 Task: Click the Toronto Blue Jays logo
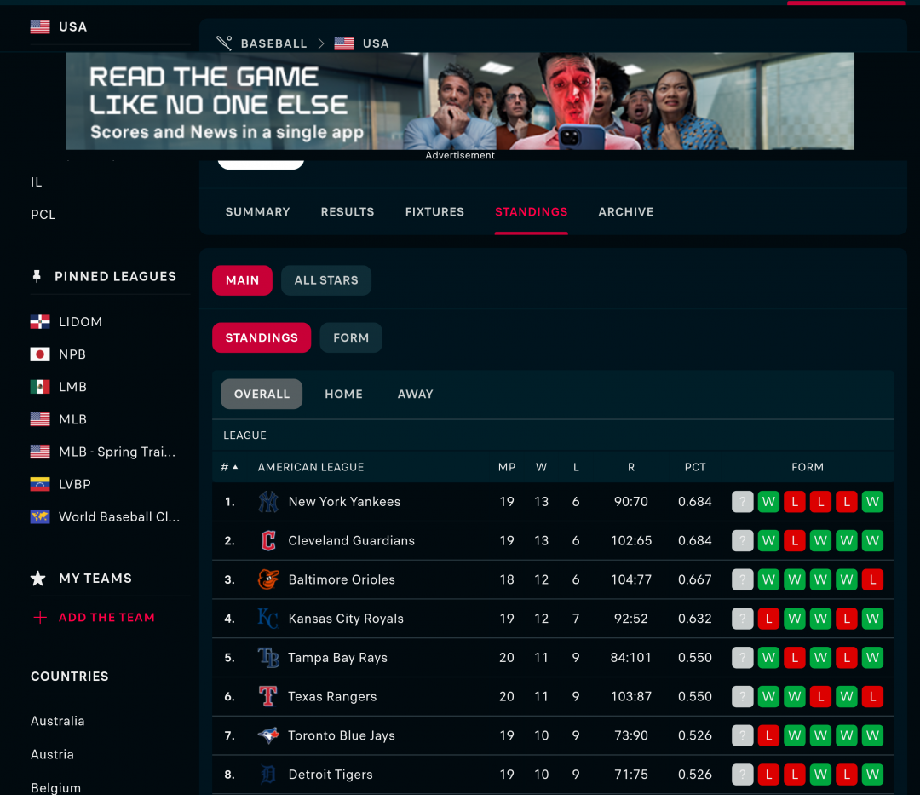268,735
